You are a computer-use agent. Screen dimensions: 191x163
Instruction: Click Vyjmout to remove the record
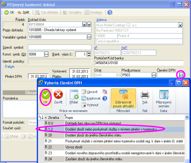(x=90, y=105)
